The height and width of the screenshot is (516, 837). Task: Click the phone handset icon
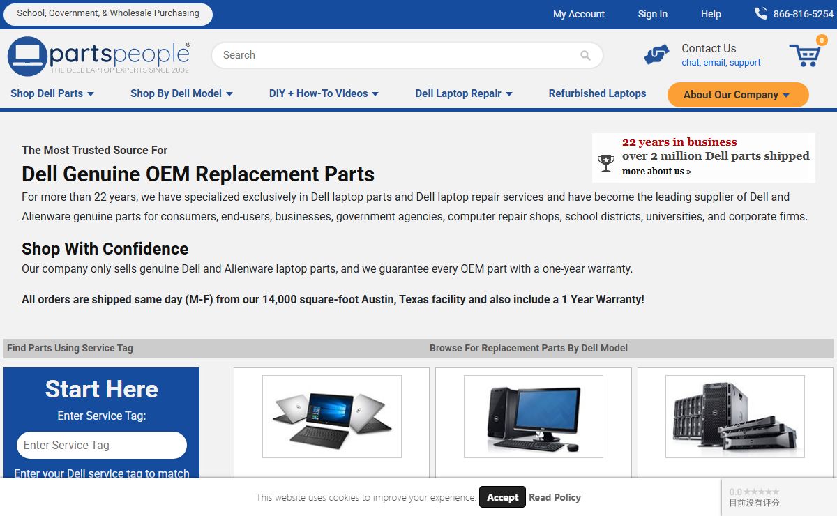(x=760, y=13)
